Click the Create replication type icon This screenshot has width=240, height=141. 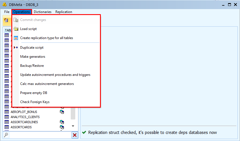coord(16,38)
